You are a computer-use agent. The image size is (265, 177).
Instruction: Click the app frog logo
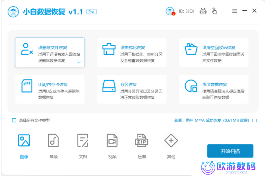click(x=13, y=12)
